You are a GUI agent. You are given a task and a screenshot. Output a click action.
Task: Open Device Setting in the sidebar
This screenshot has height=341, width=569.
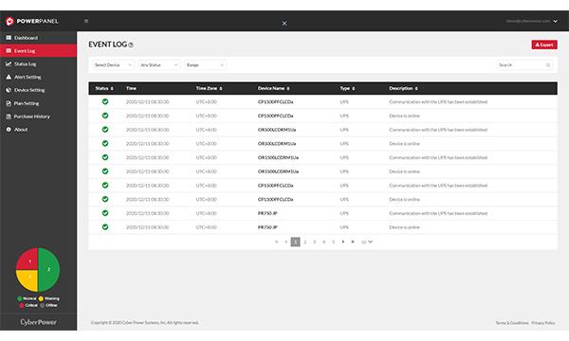[39, 90]
